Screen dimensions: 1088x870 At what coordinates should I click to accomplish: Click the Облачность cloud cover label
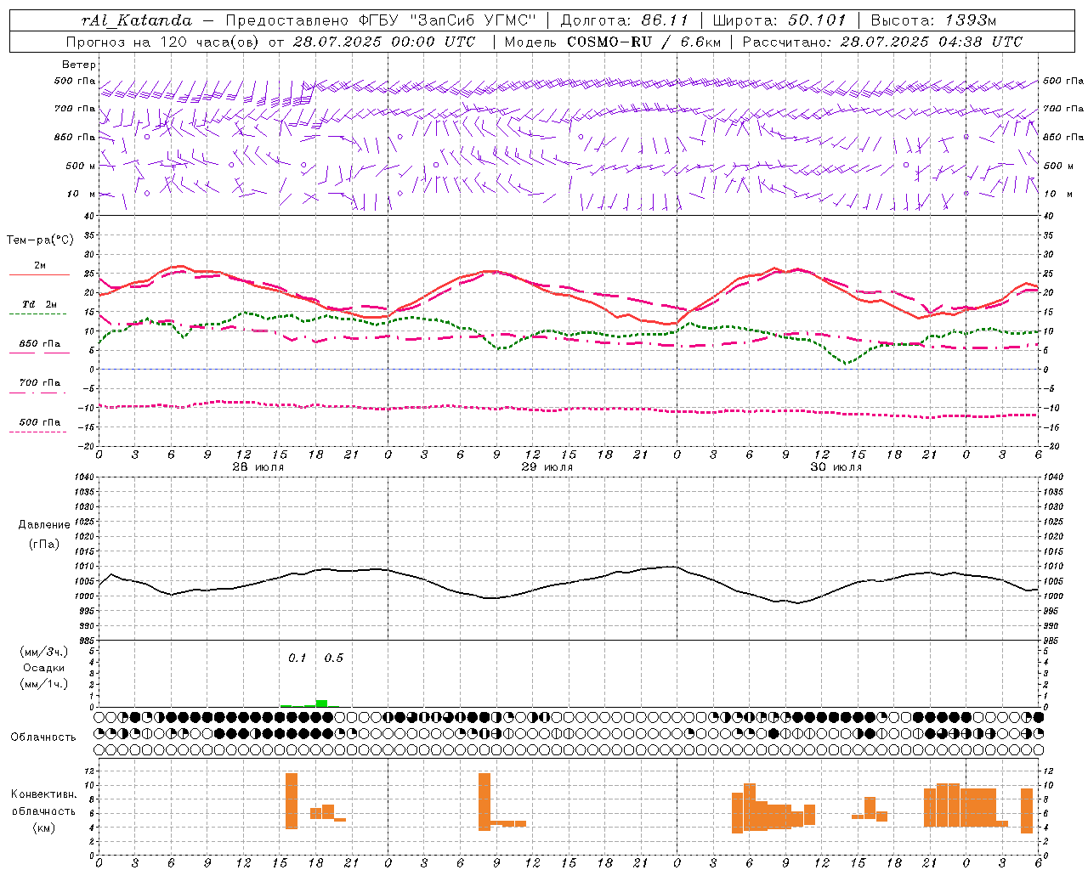pyautogui.click(x=43, y=737)
